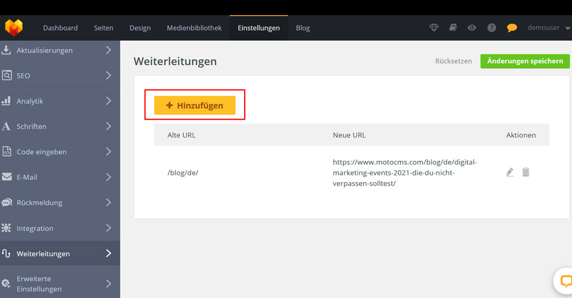Screen dimensions: 572x298
Task: Open the documentation book icon
Action: pos(453,28)
